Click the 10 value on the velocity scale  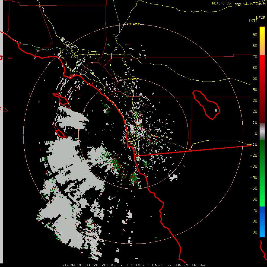255,123
